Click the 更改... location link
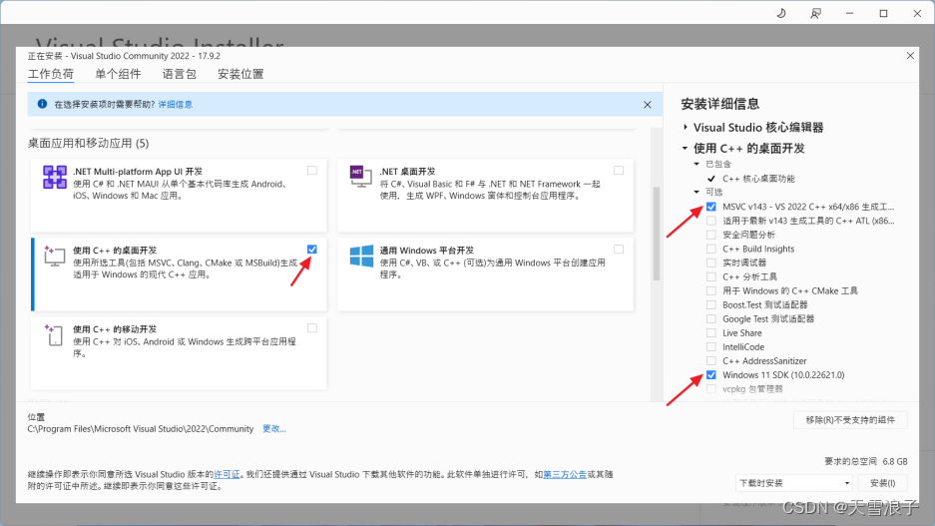The width and height of the screenshot is (935, 526). point(274,429)
